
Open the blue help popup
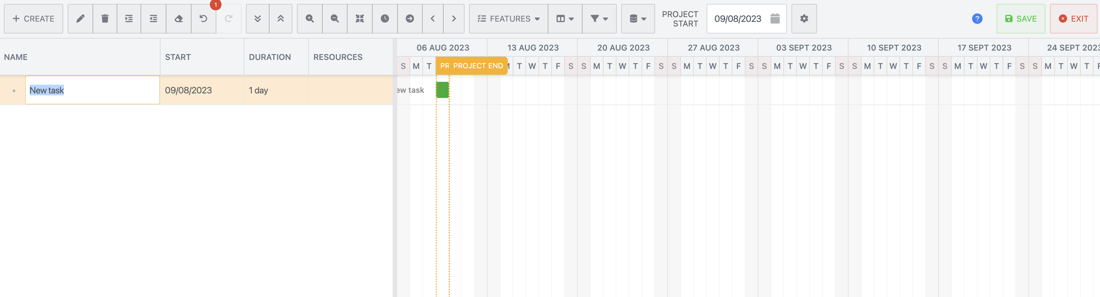[x=977, y=19]
